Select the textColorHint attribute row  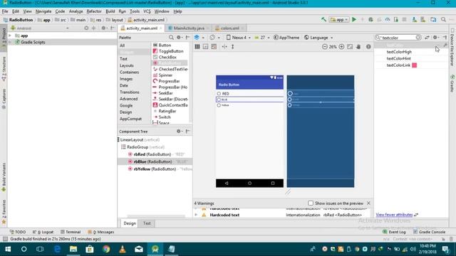[410, 58]
